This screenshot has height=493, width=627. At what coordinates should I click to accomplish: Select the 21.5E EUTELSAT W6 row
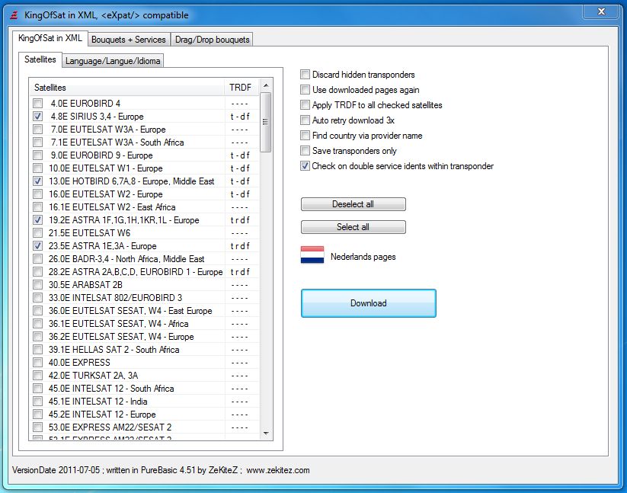point(144,233)
